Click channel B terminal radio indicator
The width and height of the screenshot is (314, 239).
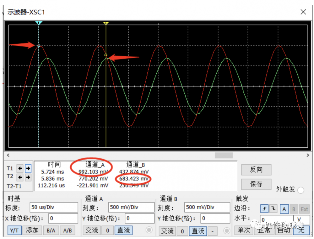227,231
